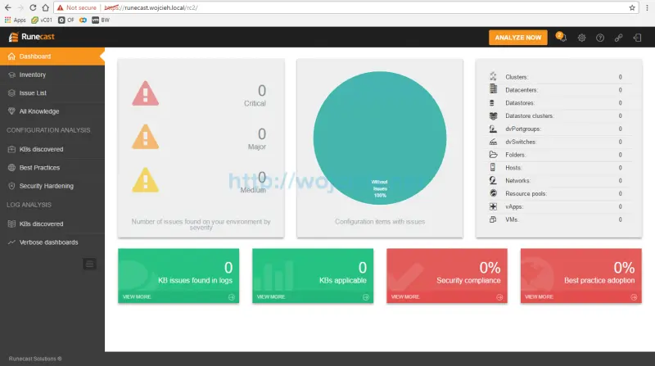Open the vC01 bookmark

pos(42,20)
